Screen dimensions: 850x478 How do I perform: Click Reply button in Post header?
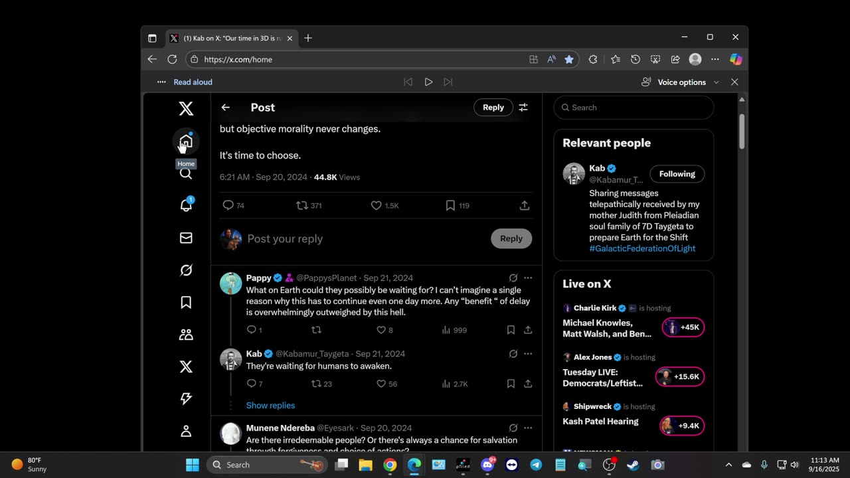click(493, 108)
